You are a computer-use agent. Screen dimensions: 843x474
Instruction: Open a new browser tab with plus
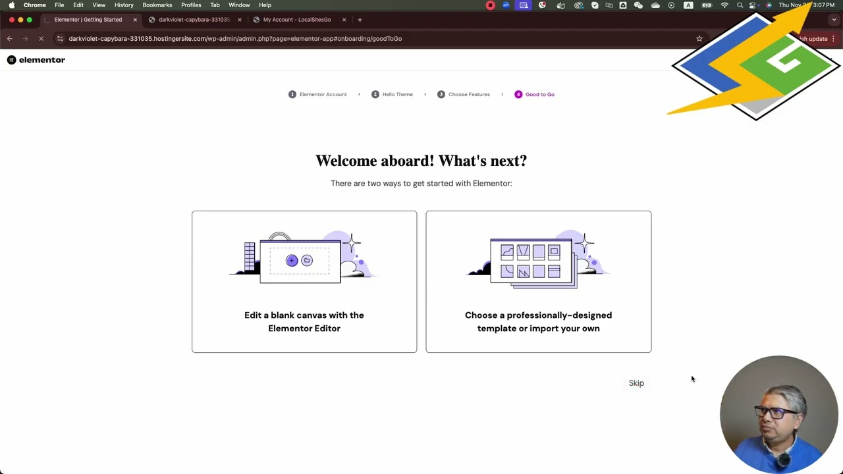click(x=360, y=20)
